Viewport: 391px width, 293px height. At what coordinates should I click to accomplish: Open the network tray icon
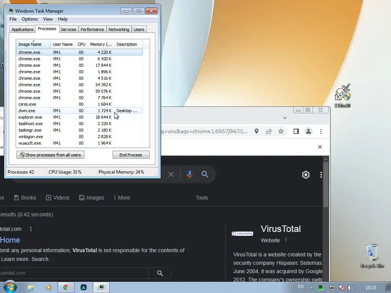[x=332, y=288]
